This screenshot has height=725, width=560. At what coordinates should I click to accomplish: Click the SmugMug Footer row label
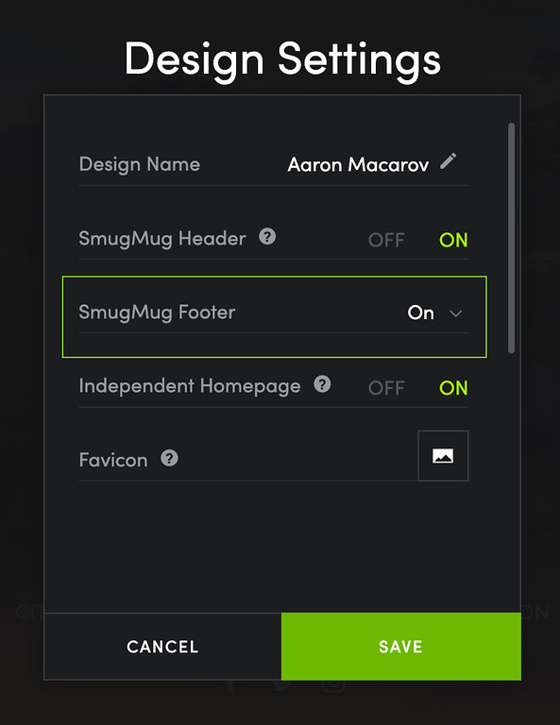point(157,312)
